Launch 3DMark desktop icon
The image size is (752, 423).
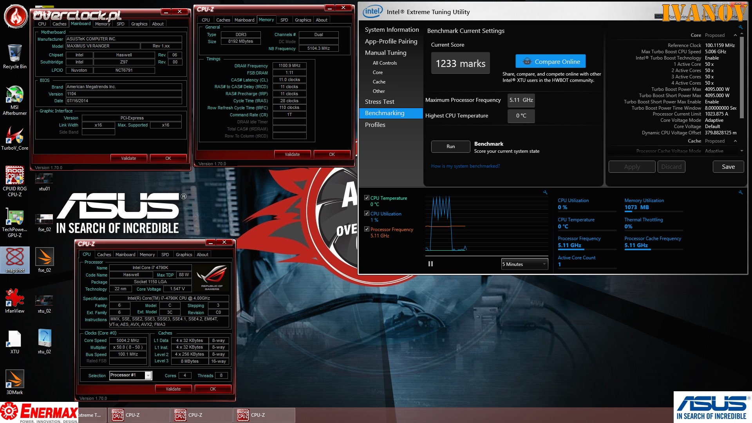pyautogui.click(x=15, y=382)
